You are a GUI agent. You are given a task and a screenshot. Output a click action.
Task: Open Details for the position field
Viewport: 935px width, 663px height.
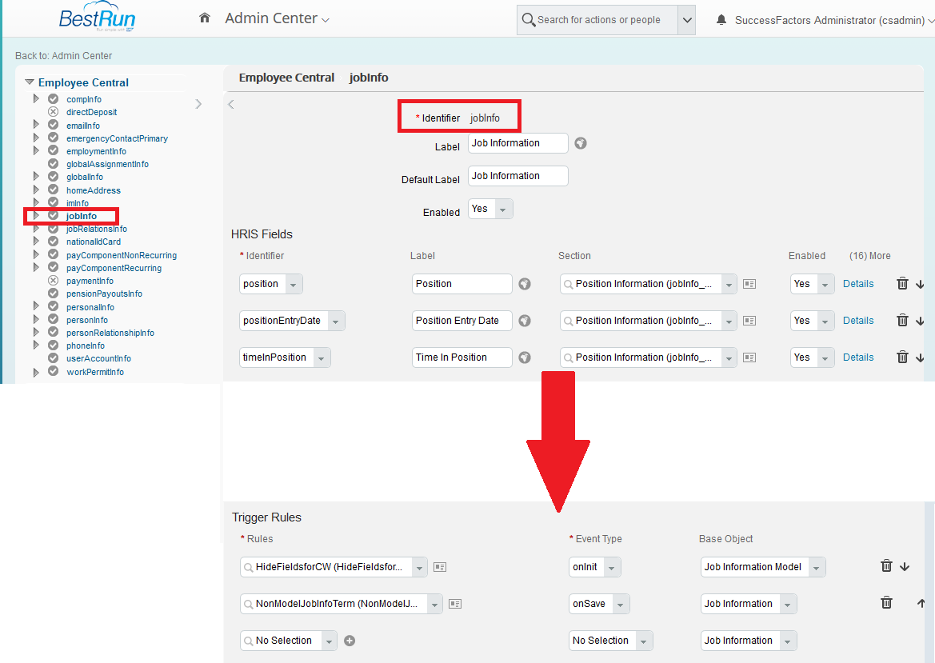coord(858,285)
